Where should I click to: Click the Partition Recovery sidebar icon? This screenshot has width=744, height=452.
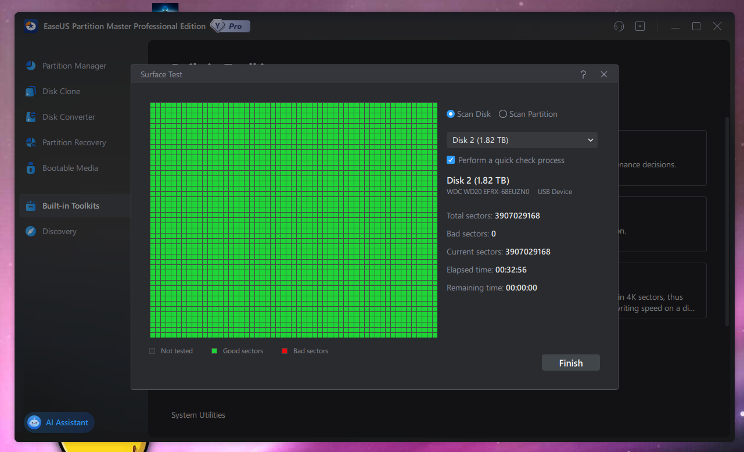[31, 142]
